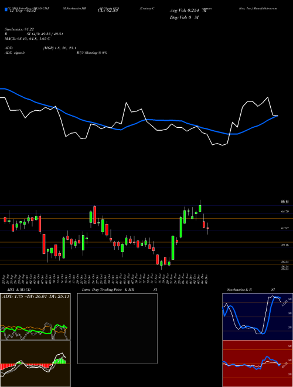This screenshot has height=387, width=293.
Task: Click the 'BUY Slowing @ 8%' signal text
Action: point(92,53)
